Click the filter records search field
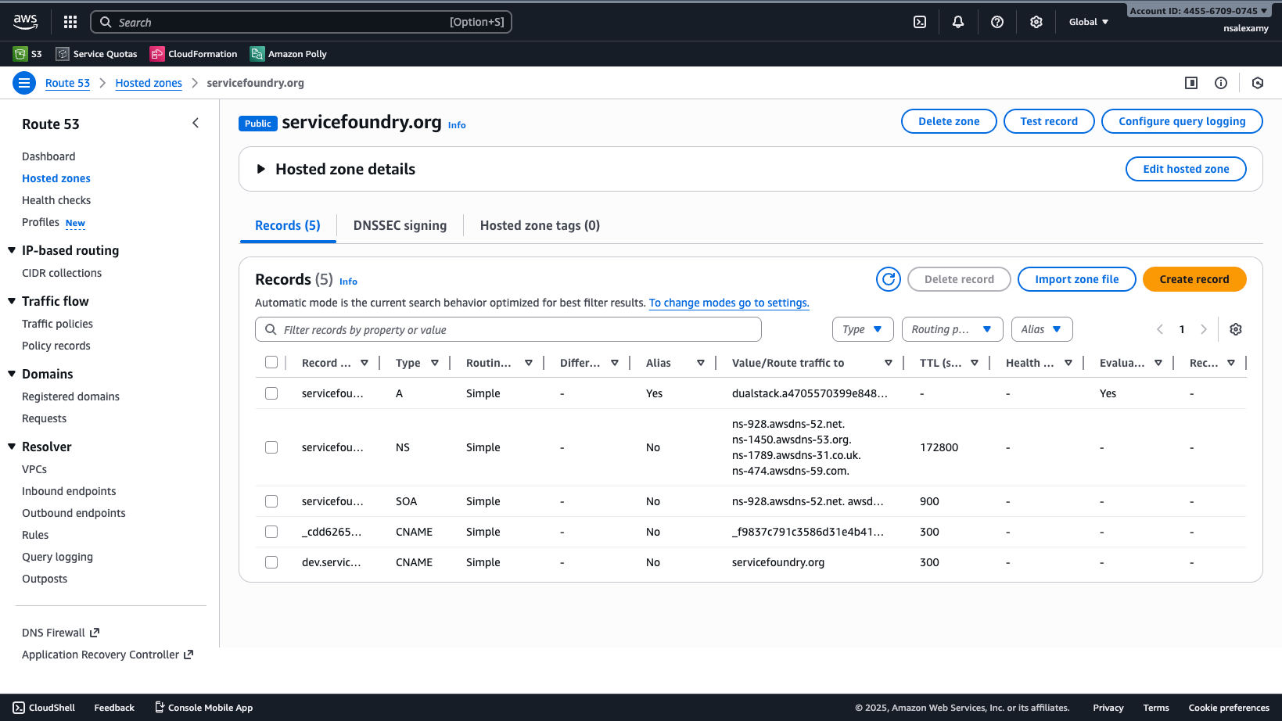 tap(508, 328)
